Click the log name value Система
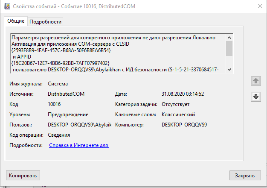Viewport: 267px width, 188px height. click(58, 84)
